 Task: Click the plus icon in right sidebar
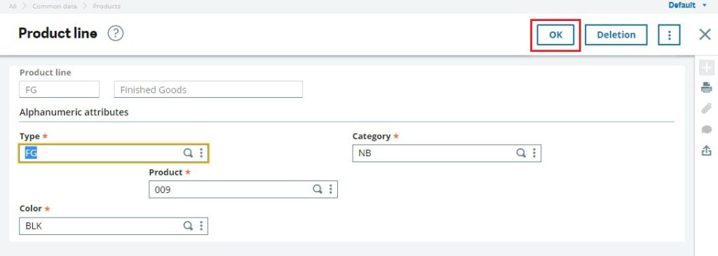click(707, 68)
